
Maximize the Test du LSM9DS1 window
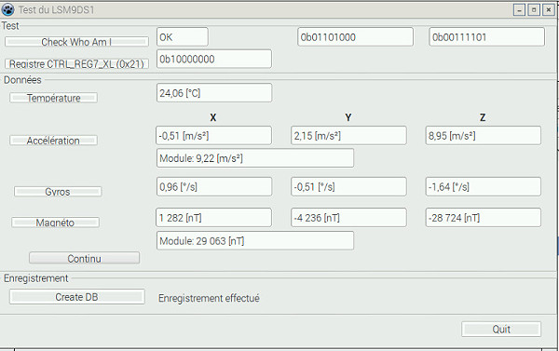click(534, 9)
